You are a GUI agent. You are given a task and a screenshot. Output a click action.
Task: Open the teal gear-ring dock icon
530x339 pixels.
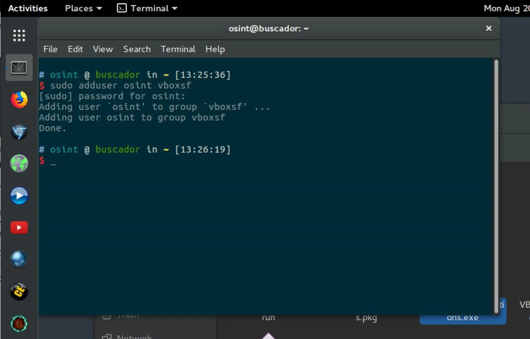tap(19, 324)
